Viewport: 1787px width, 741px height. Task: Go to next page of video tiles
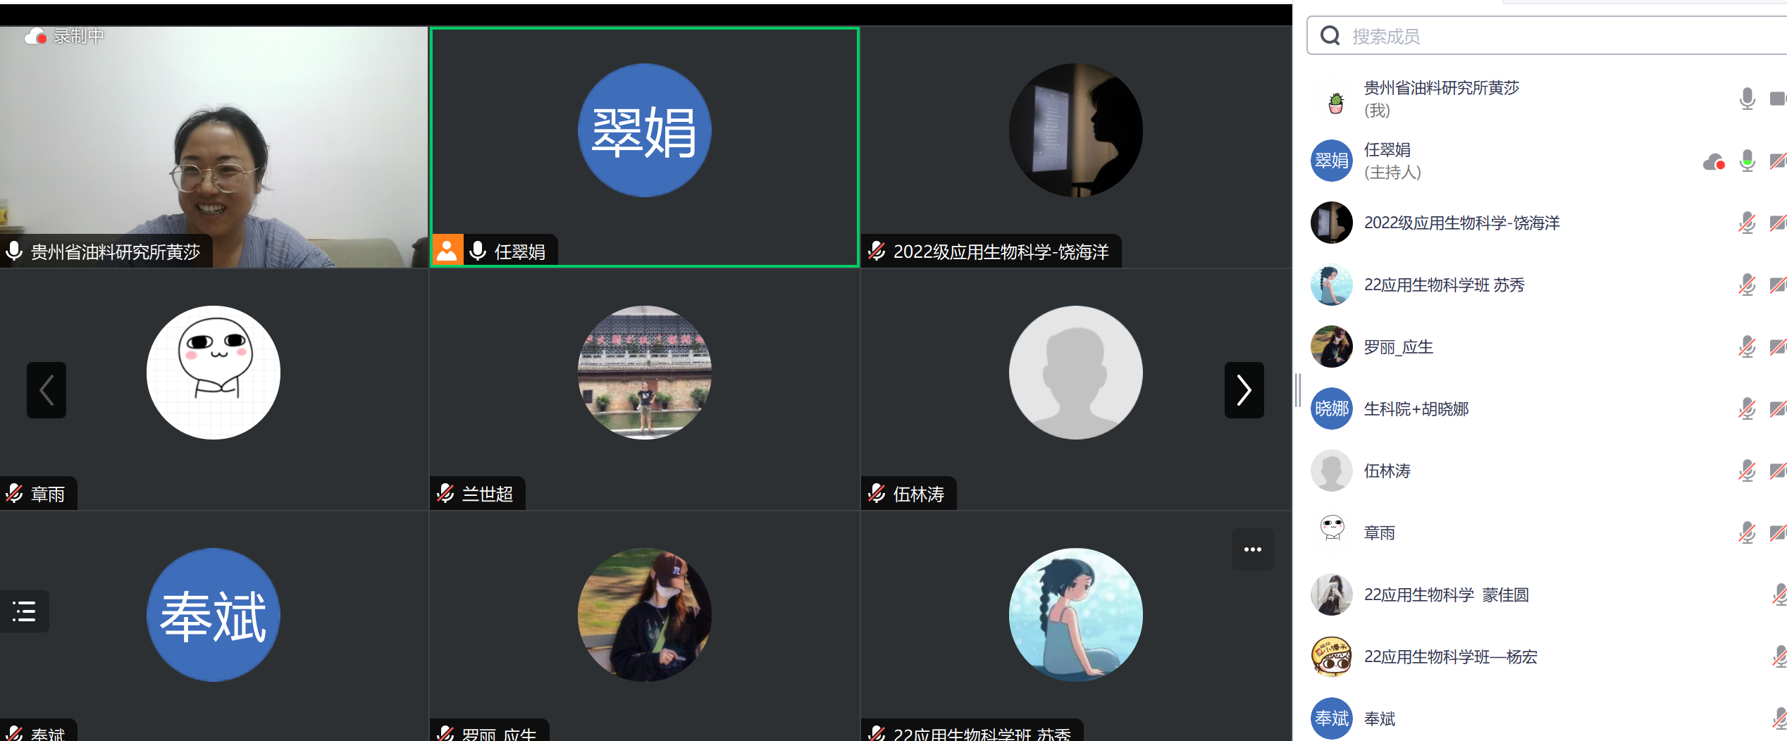[x=1244, y=390]
